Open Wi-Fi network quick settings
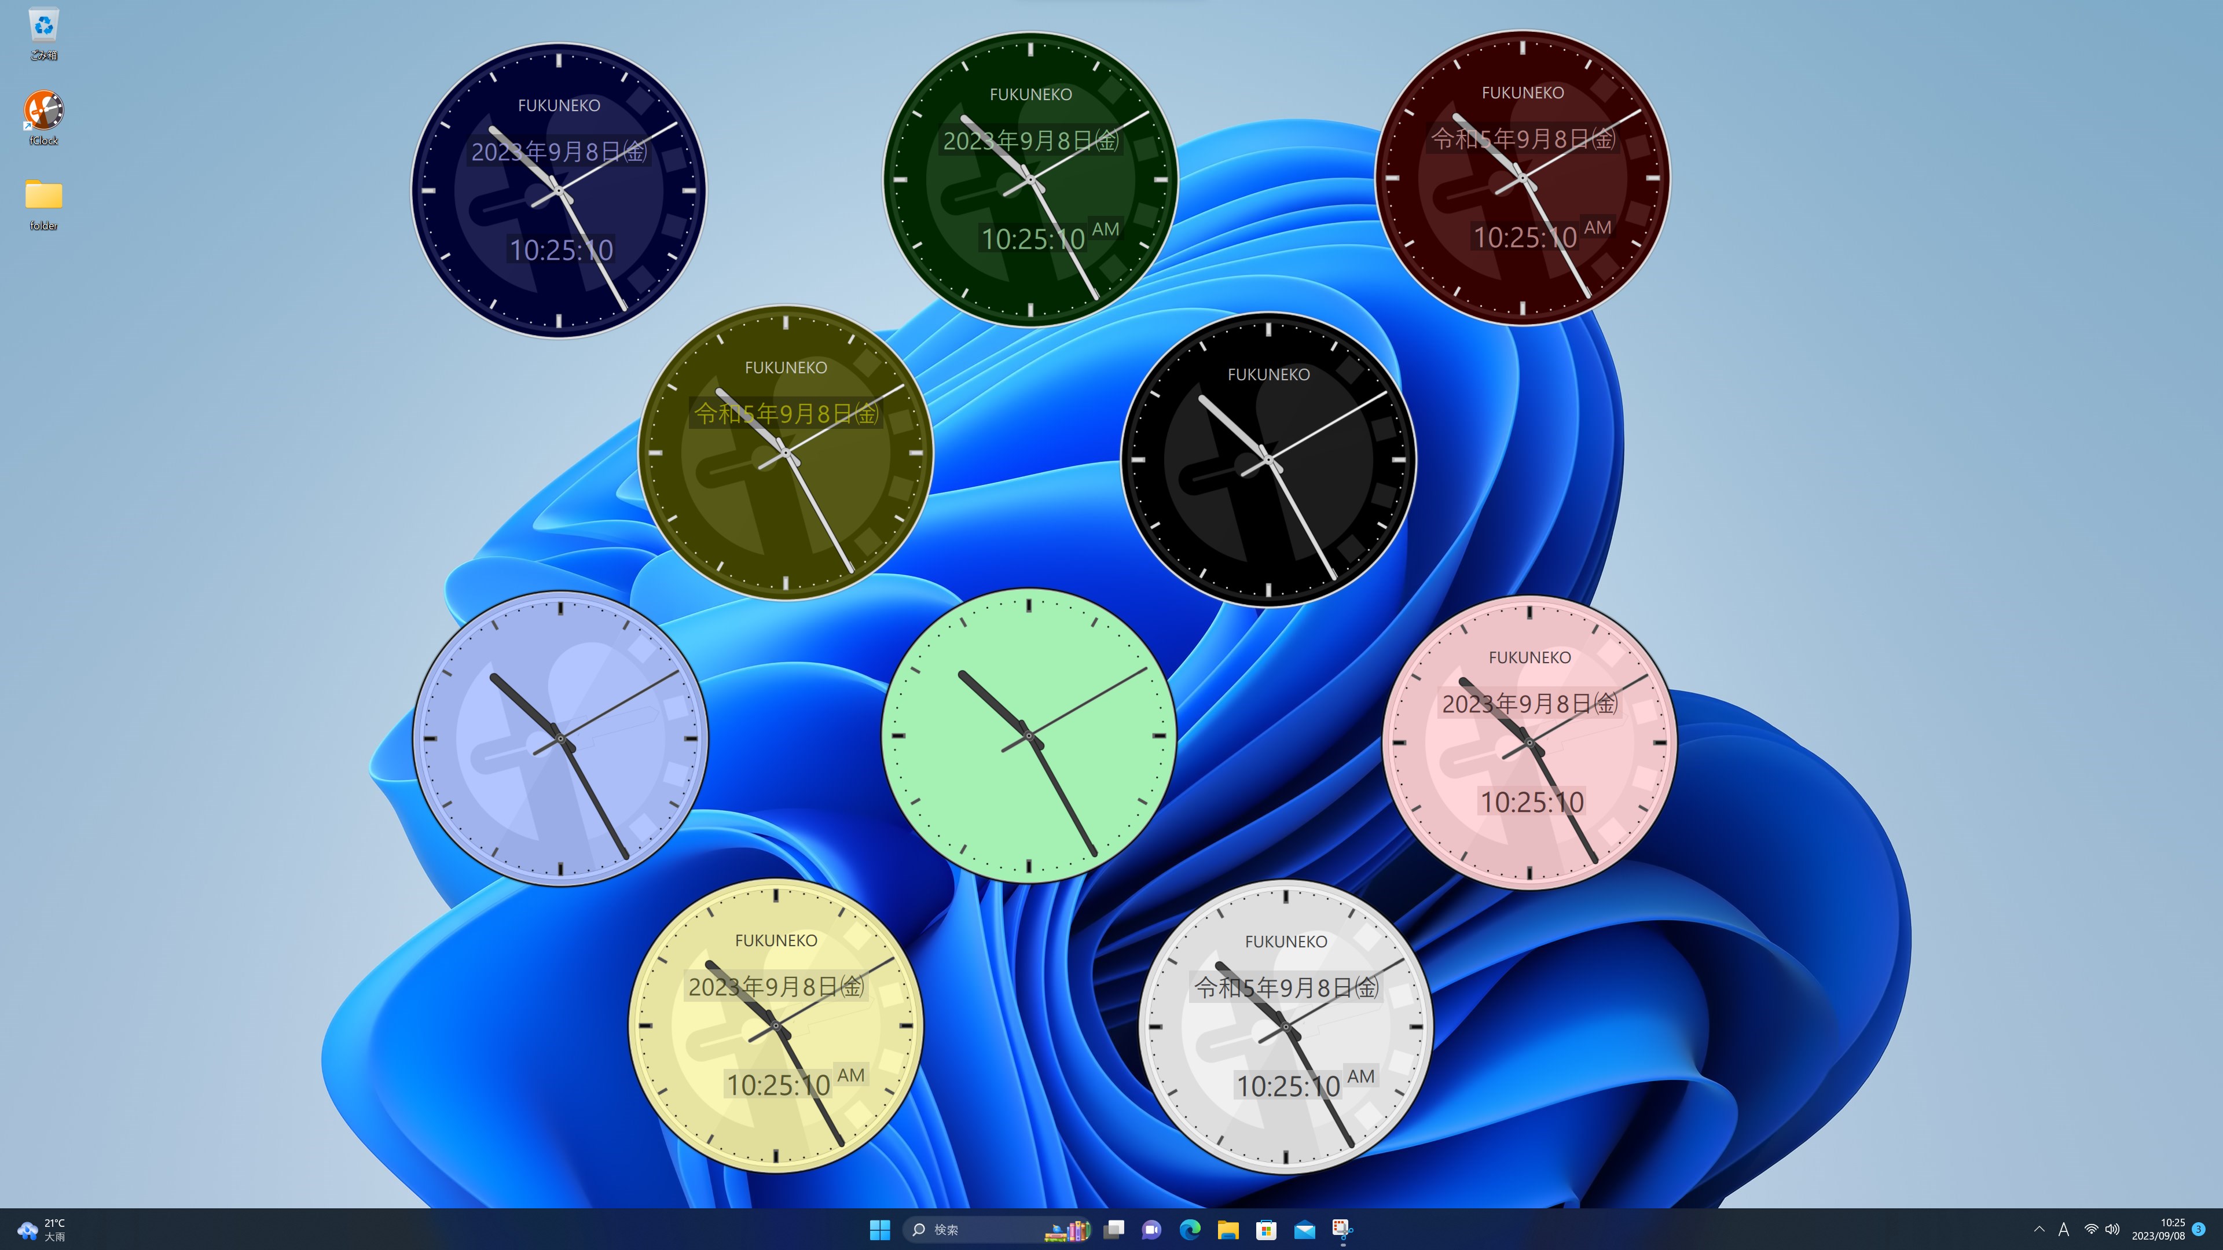This screenshot has height=1250, width=2223. coord(2091,1229)
